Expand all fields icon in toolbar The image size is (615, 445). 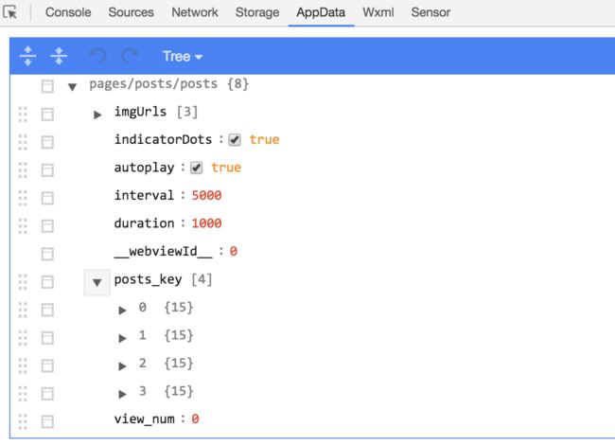click(x=27, y=56)
